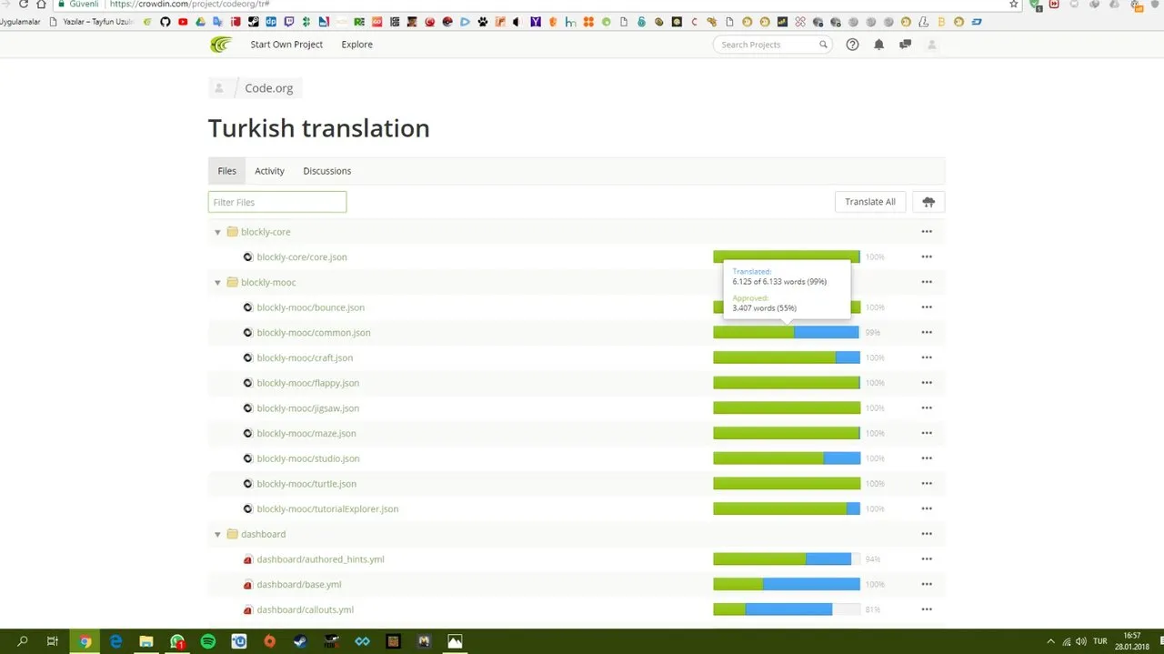Image resolution: width=1164 pixels, height=654 pixels.
Task: Bookmark this page with the star icon
Action: tap(1014, 4)
